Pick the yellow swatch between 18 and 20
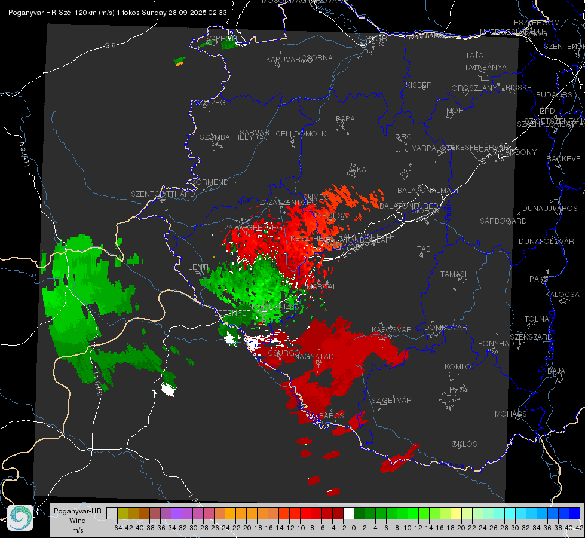 (457, 513)
